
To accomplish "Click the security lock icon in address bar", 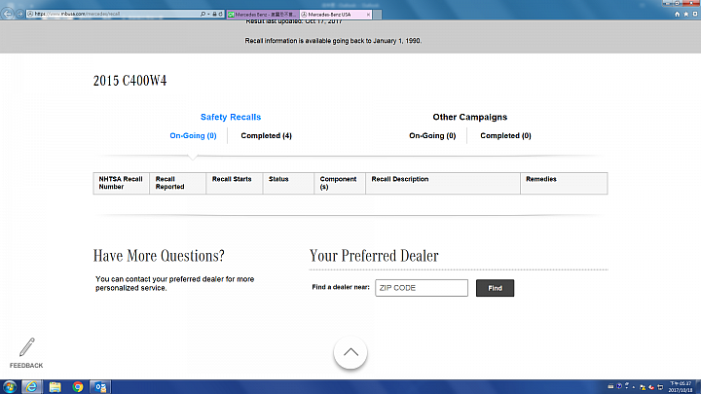I will pyautogui.click(x=214, y=15).
